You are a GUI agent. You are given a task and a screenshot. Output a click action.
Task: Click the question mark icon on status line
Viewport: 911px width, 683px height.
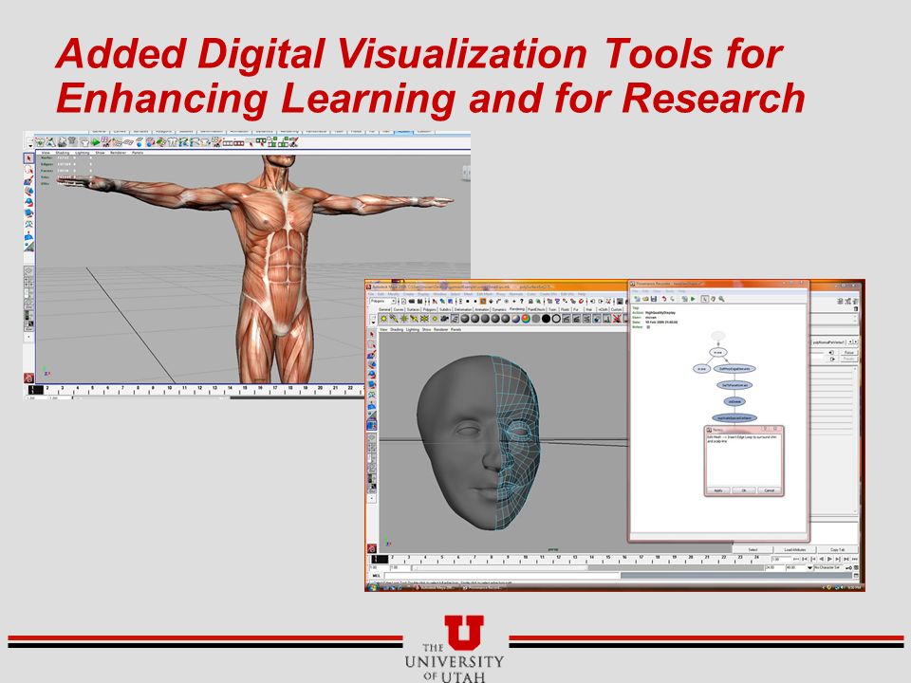click(x=522, y=301)
